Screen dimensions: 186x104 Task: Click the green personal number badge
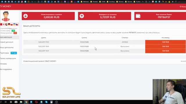pyautogui.click(x=13, y=31)
